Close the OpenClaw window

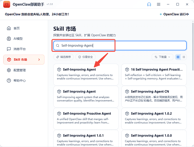187,4
